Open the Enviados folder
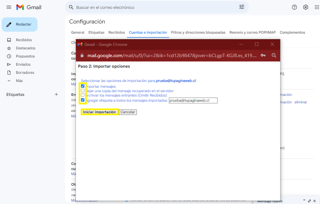Image resolution: width=320 pixels, height=204 pixels. click(23, 64)
